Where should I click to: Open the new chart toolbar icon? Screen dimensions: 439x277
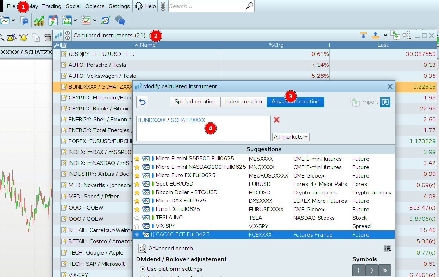pyautogui.click(x=4, y=20)
